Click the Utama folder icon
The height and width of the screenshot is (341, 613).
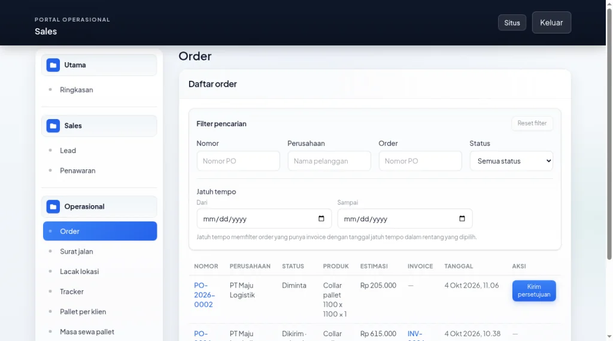[x=53, y=65]
